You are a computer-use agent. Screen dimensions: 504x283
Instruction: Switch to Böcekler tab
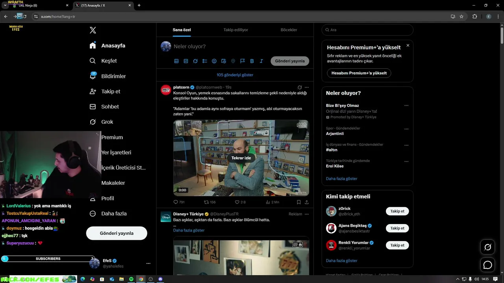click(x=289, y=30)
